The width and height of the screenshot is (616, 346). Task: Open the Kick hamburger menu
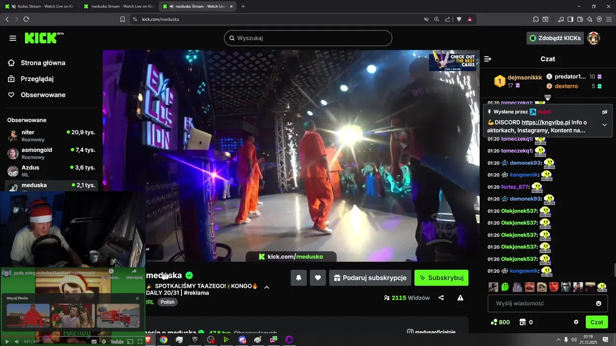click(x=13, y=38)
